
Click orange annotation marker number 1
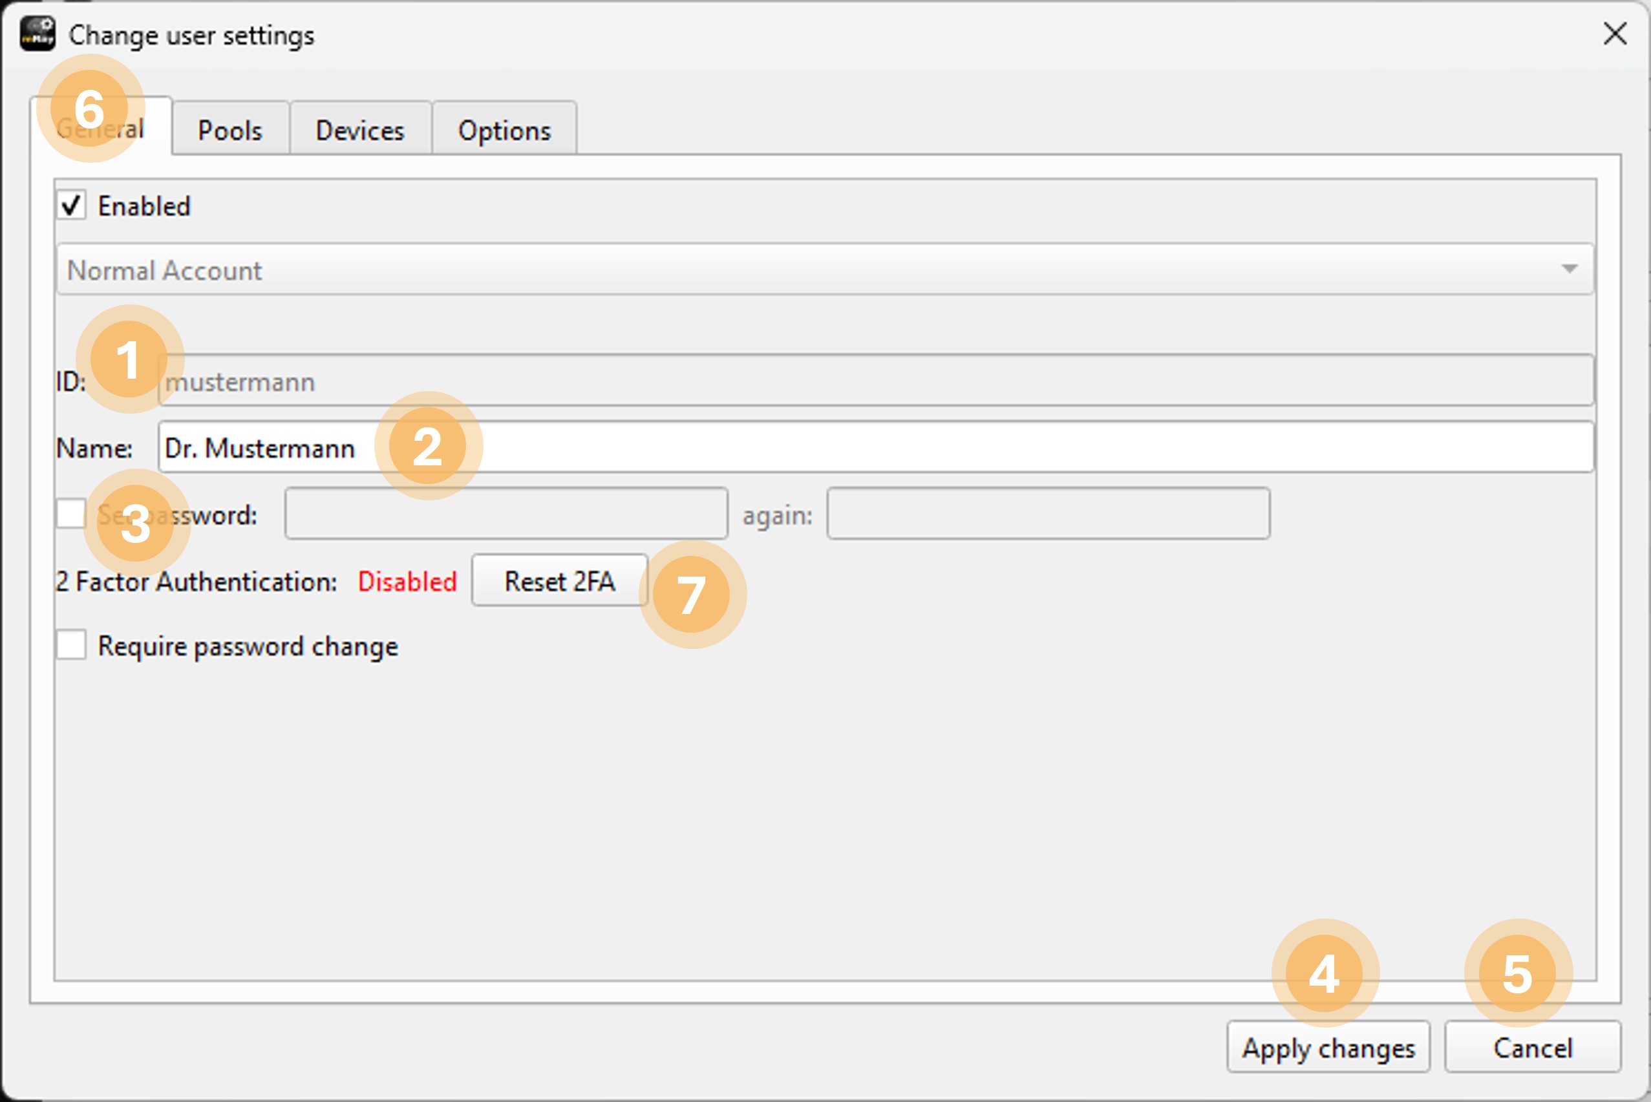129,360
